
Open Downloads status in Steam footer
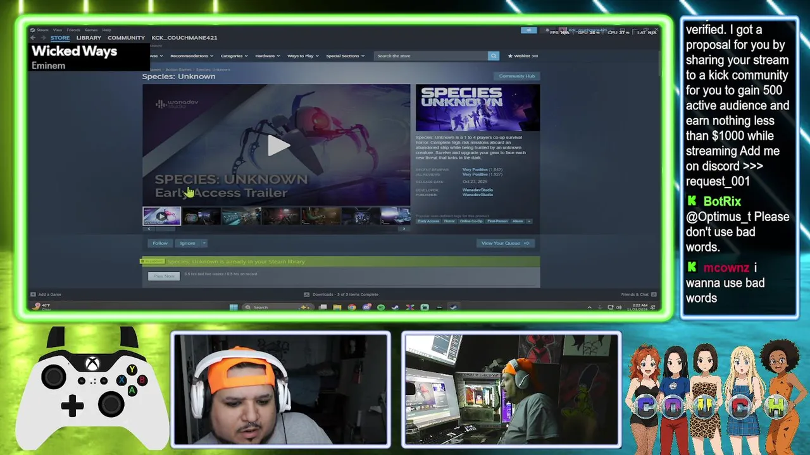pos(342,294)
